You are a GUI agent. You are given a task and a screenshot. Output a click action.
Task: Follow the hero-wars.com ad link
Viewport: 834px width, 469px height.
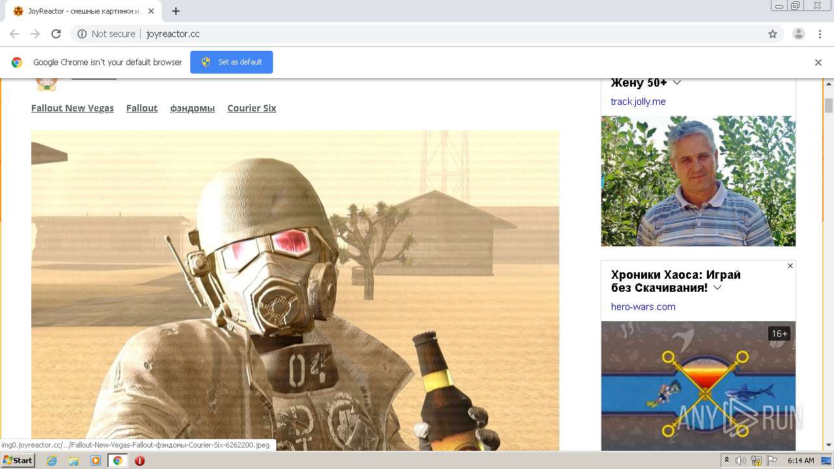[x=643, y=307]
